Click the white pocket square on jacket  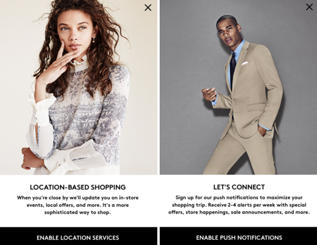click(x=245, y=64)
